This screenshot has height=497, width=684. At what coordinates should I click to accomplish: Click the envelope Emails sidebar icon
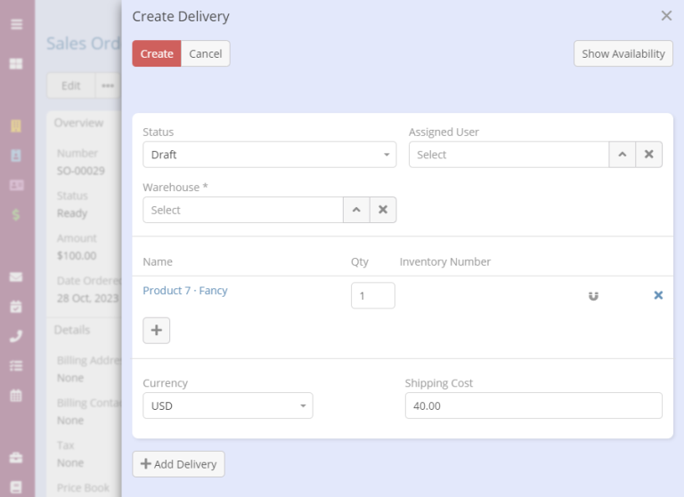tap(16, 277)
